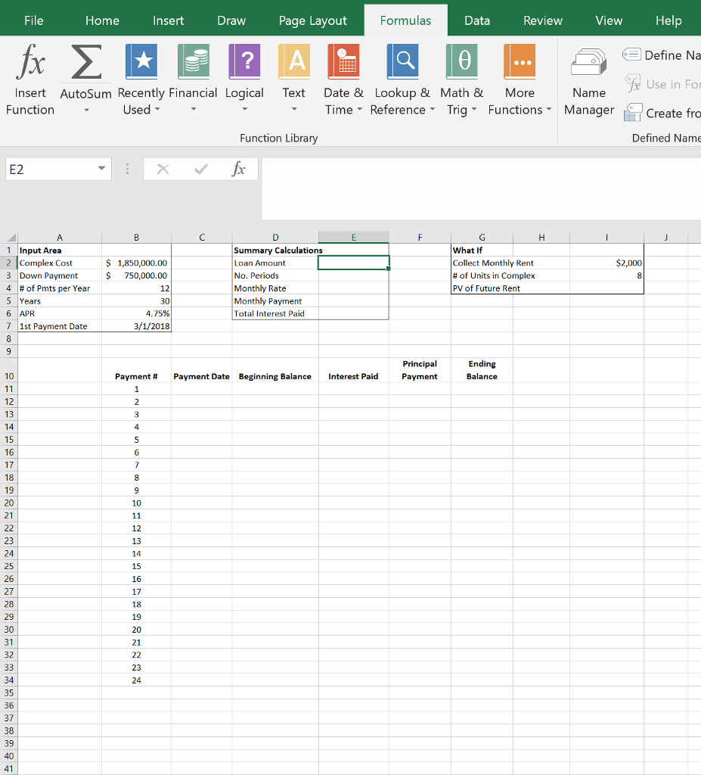701x775 pixels.
Task: Open the Insert Function dialog
Action: [x=30, y=76]
